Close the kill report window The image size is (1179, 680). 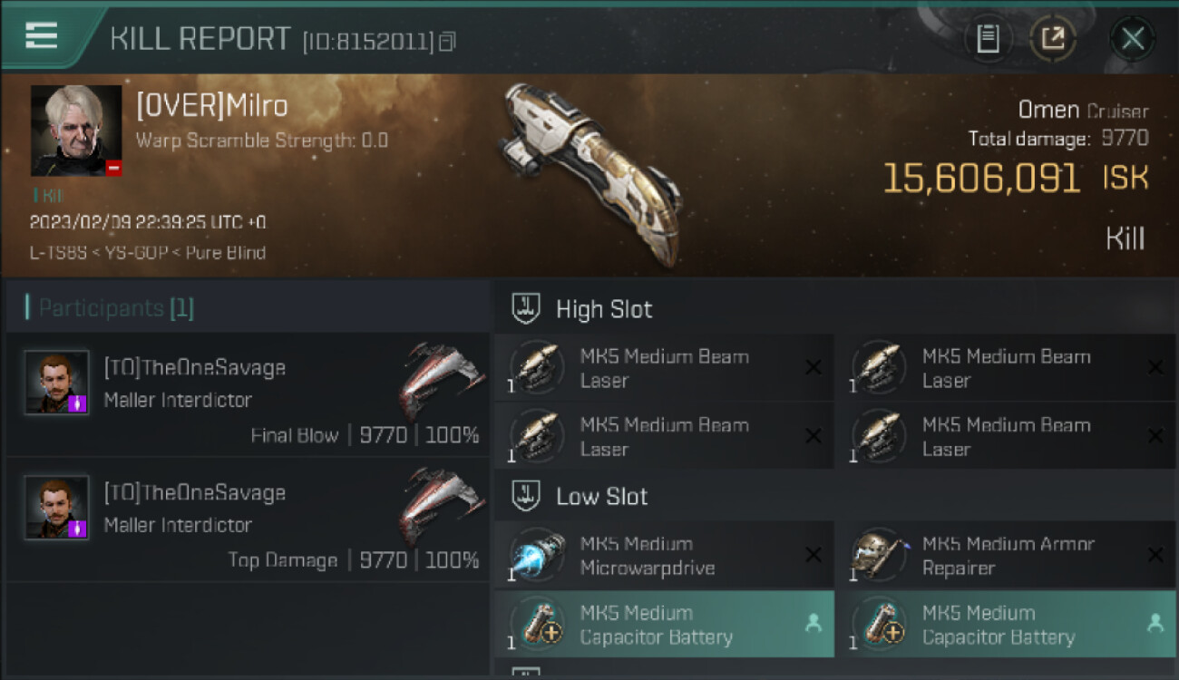coord(1132,39)
